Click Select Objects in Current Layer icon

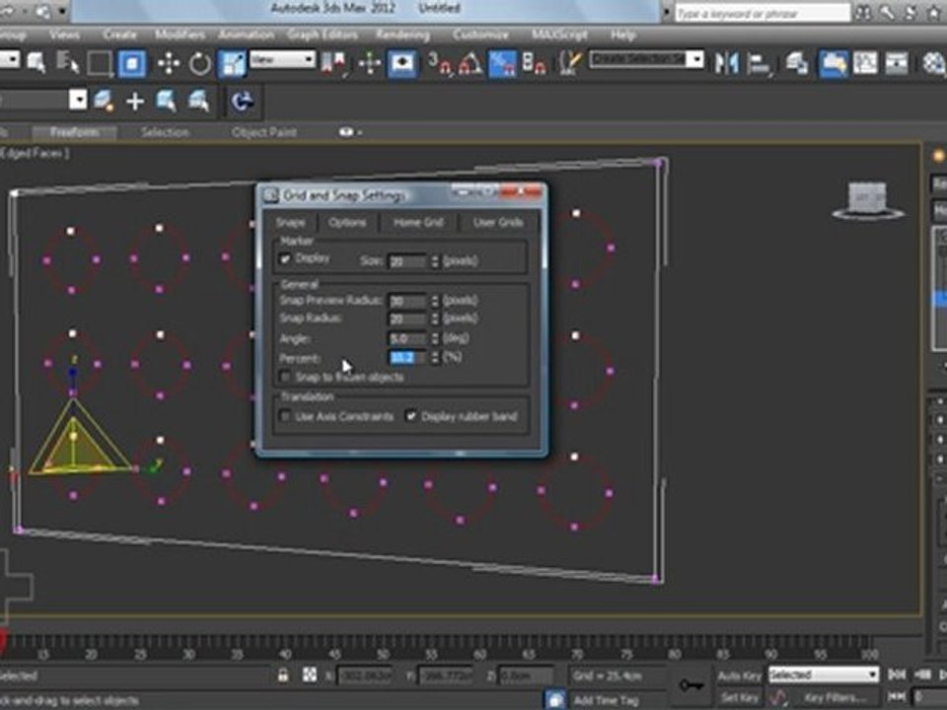coord(166,101)
